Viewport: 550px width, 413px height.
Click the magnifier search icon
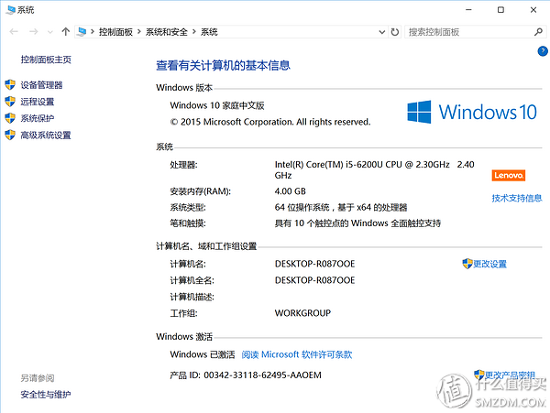(538, 32)
